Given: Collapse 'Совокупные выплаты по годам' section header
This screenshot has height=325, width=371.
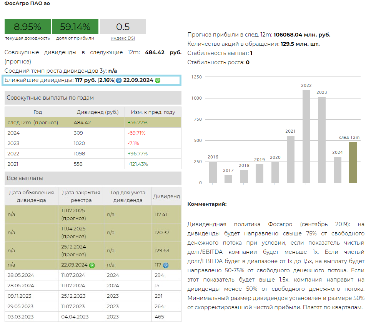Looking at the screenshot, I should coord(93,98).
